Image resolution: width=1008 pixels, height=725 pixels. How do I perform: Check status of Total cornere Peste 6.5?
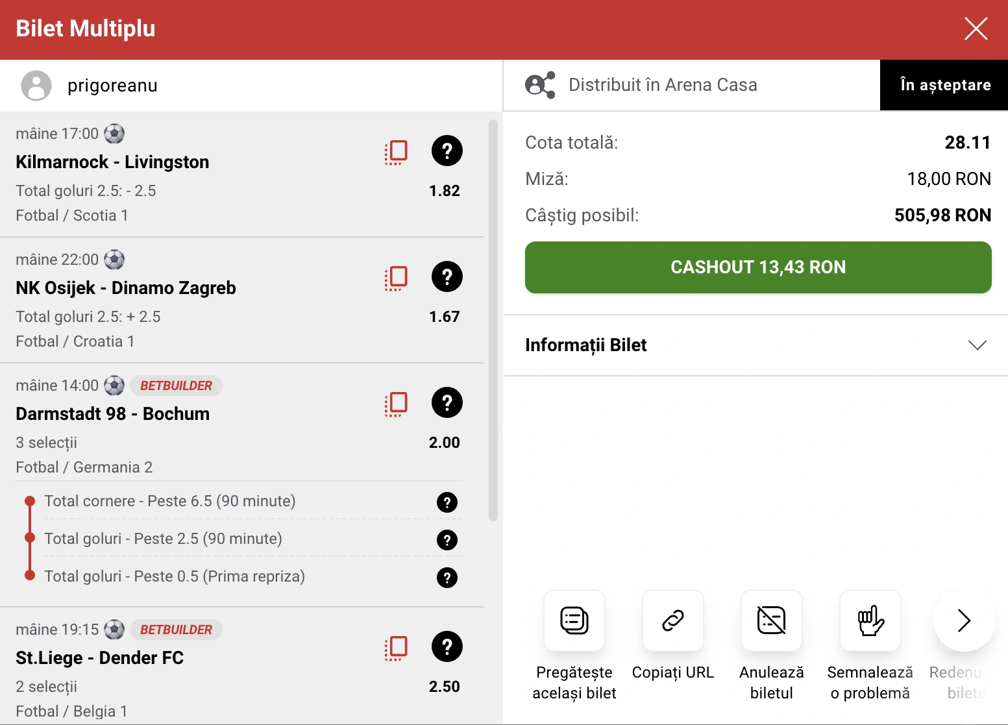click(x=447, y=502)
